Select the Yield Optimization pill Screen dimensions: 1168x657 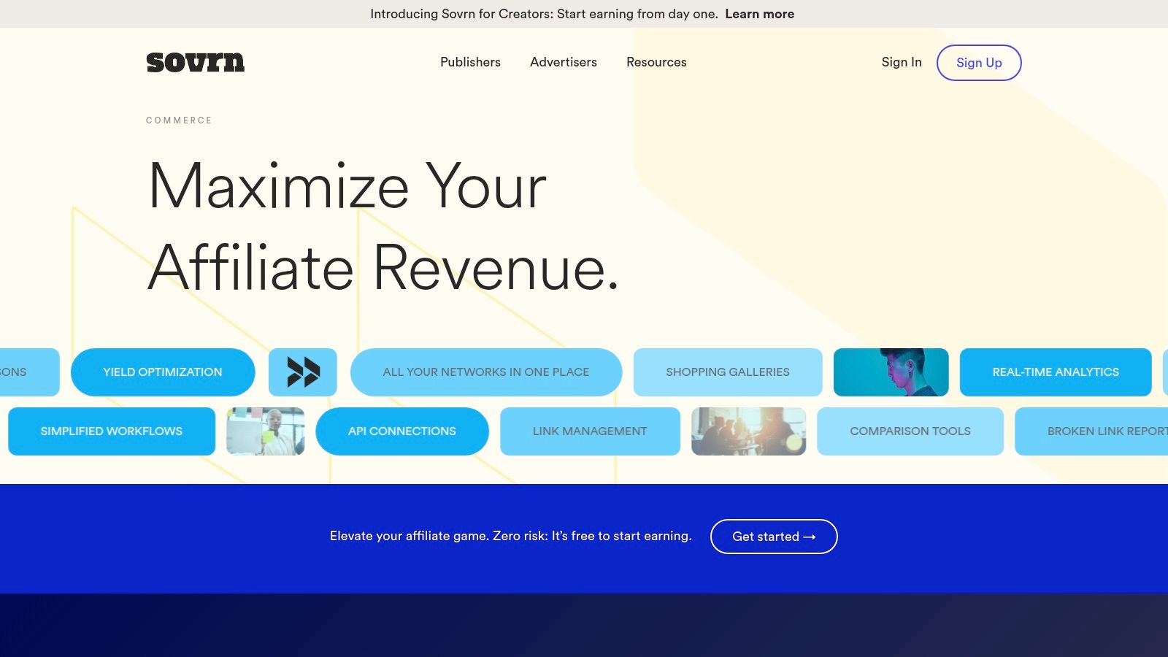point(163,372)
